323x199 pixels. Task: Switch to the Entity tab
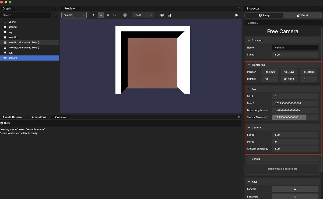coord(264,15)
